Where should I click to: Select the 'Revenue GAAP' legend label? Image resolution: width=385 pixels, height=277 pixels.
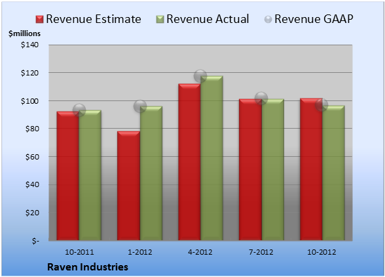(314, 19)
